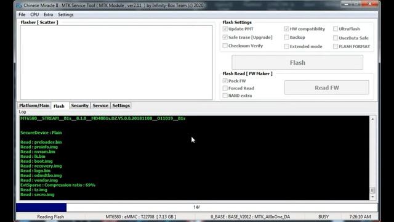Click the log scrollbar up arrow
394x222 pixels.
[372, 119]
